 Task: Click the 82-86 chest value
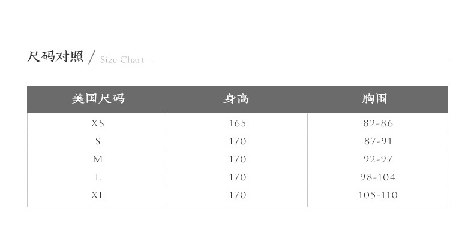[x=378, y=123]
